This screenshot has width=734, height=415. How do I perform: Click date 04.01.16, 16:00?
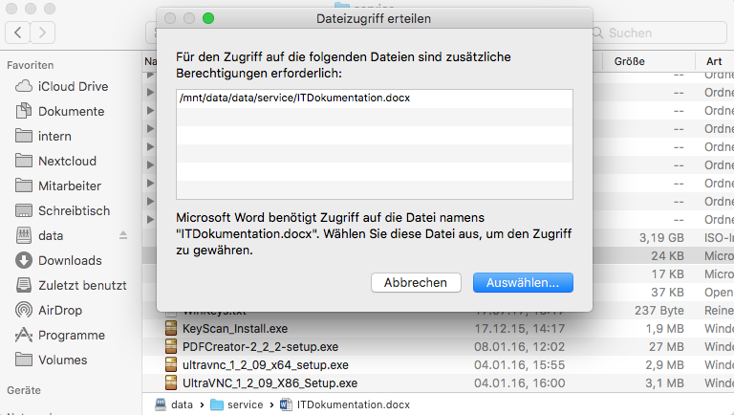pyautogui.click(x=520, y=383)
